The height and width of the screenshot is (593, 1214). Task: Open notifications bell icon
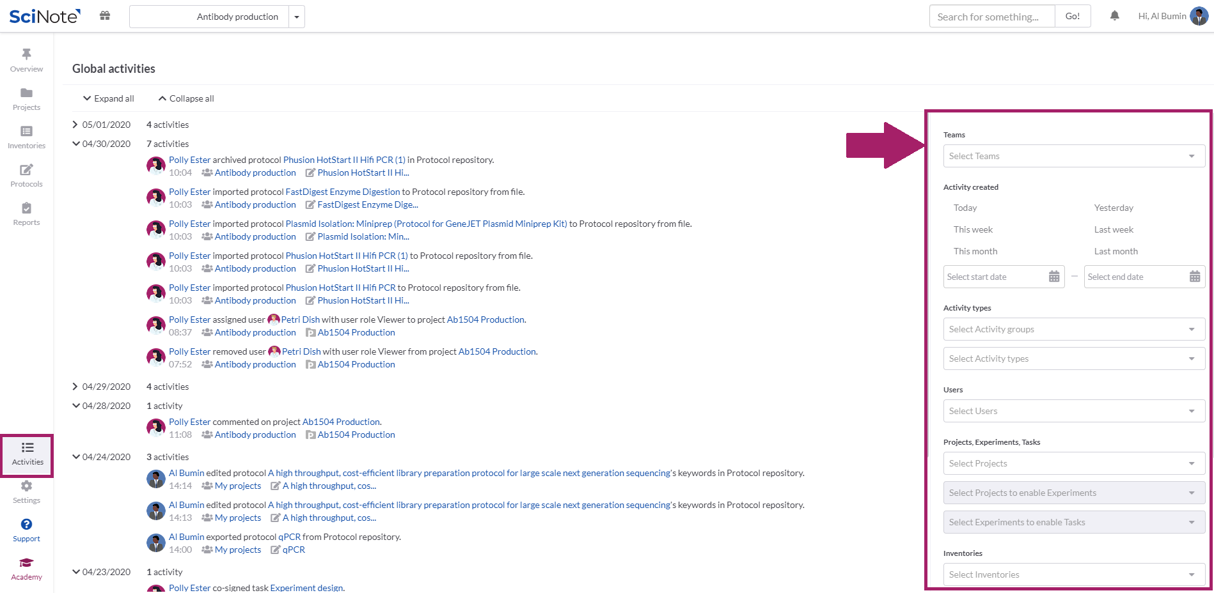click(1114, 16)
